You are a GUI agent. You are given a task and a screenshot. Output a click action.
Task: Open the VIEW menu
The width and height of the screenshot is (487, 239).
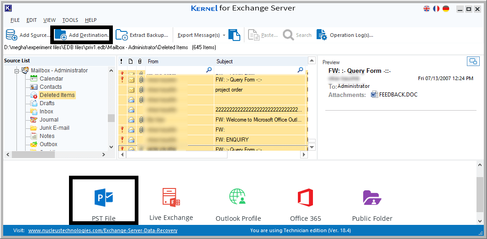[x=49, y=20]
